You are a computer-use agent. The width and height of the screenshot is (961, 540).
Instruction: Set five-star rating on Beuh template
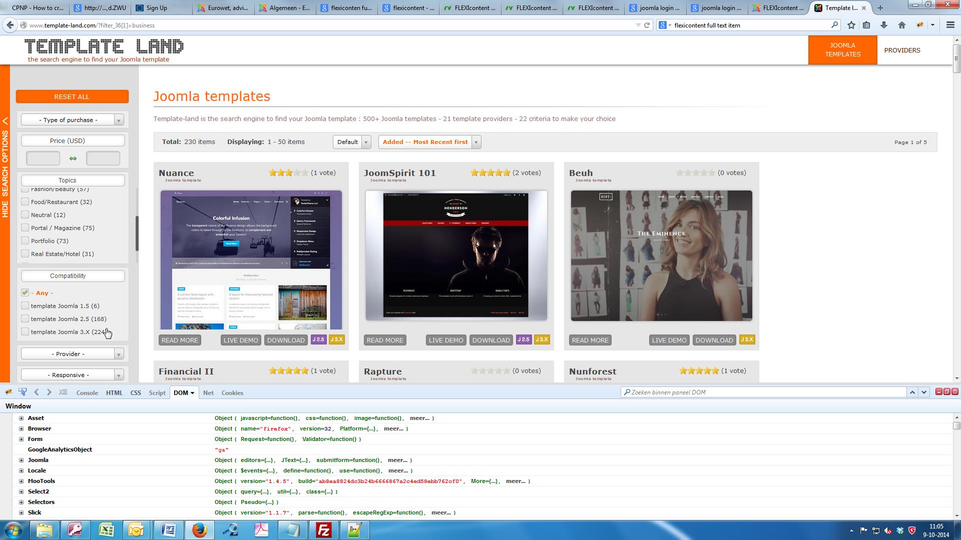click(711, 173)
